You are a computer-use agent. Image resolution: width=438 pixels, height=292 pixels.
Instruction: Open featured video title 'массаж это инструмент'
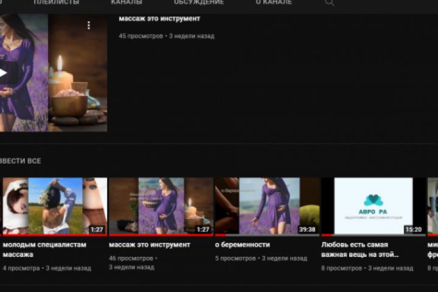tap(159, 19)
